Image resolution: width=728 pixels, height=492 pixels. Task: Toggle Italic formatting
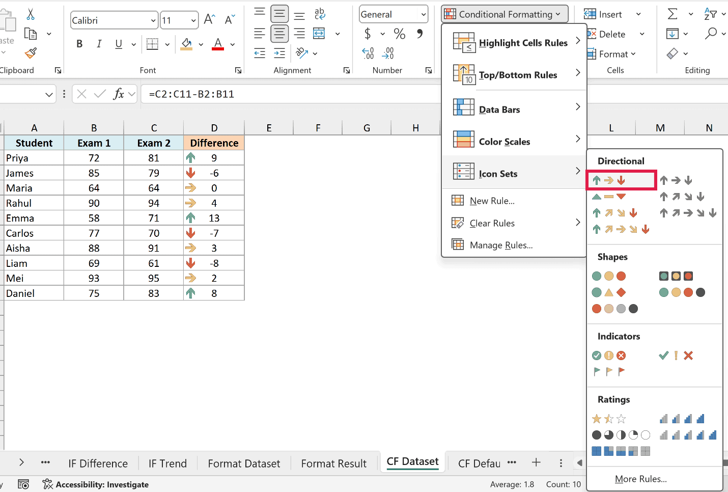(x=99, y=44)
